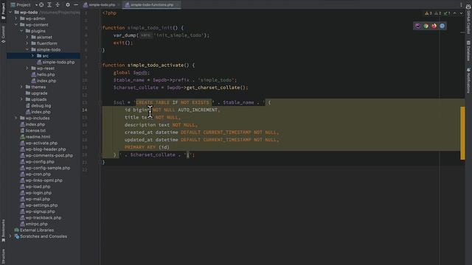Open file in Safari browser icon

coord(442,26)
